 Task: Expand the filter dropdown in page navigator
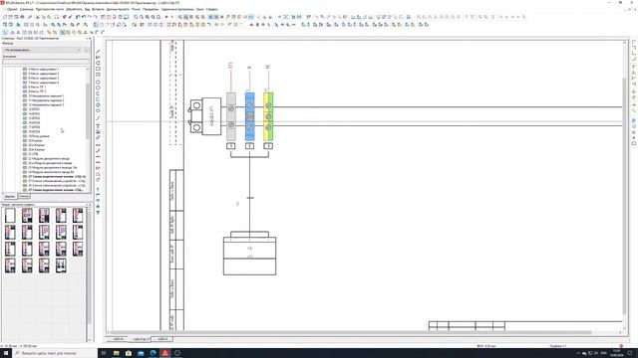(x=79, y=50)
